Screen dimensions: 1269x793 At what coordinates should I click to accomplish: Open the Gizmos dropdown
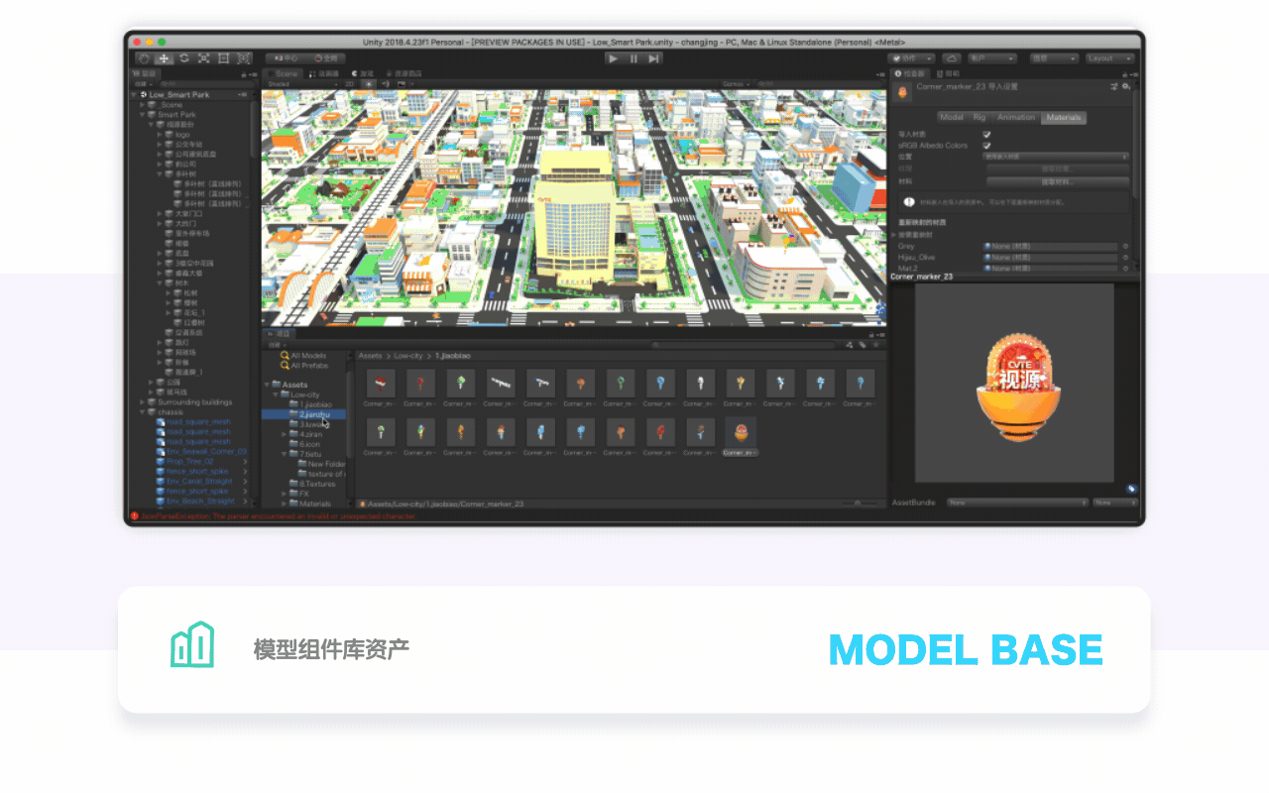click(x=739, y=84)
